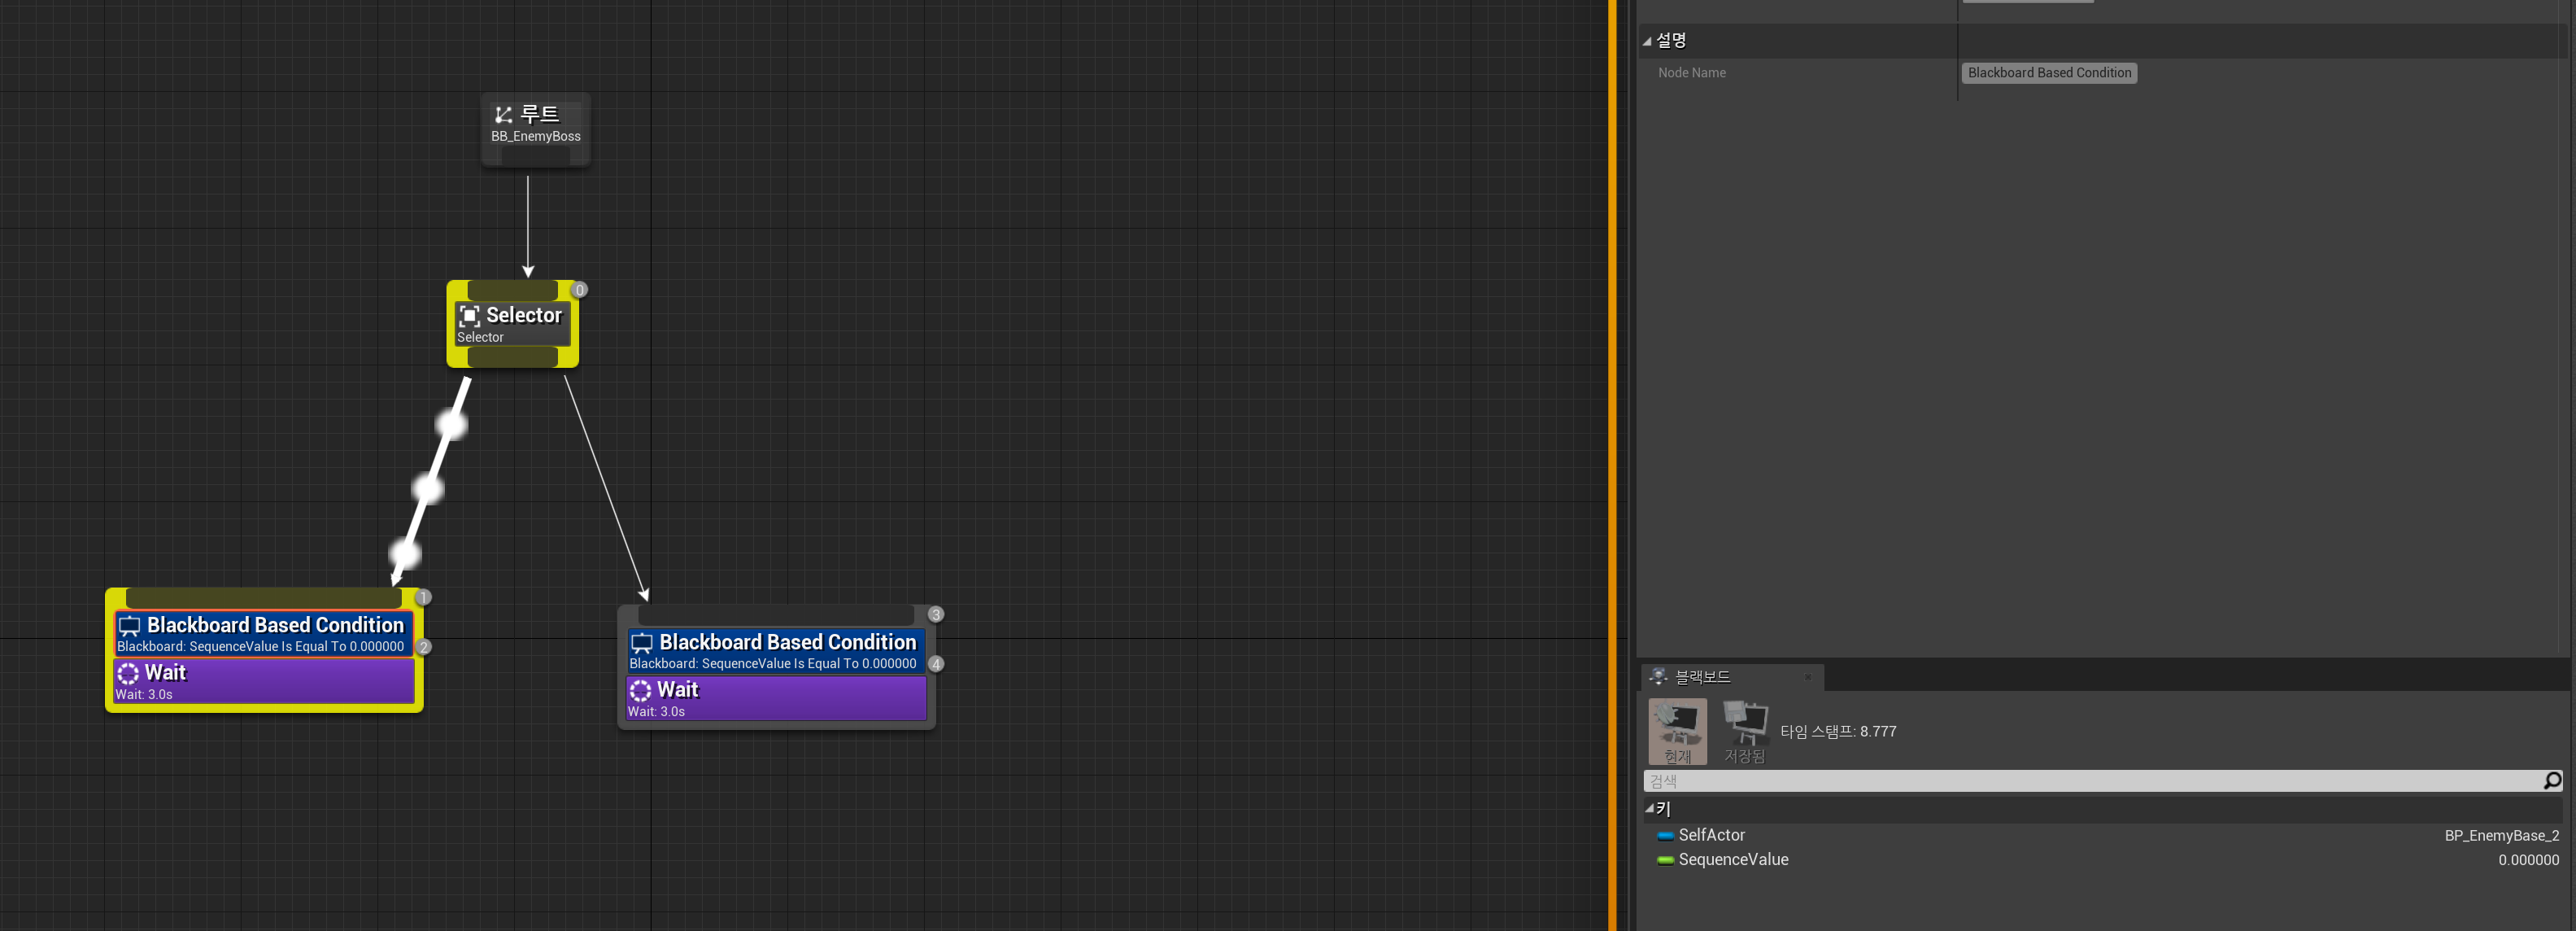Click the 블랙보드 tab icon
The height and width of the screenshot is (931, 2576).
(x=1658, y=677)
